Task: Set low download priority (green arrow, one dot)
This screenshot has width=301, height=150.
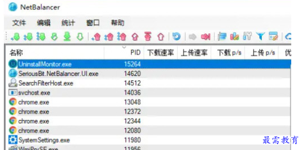Action: coord(15,36)
